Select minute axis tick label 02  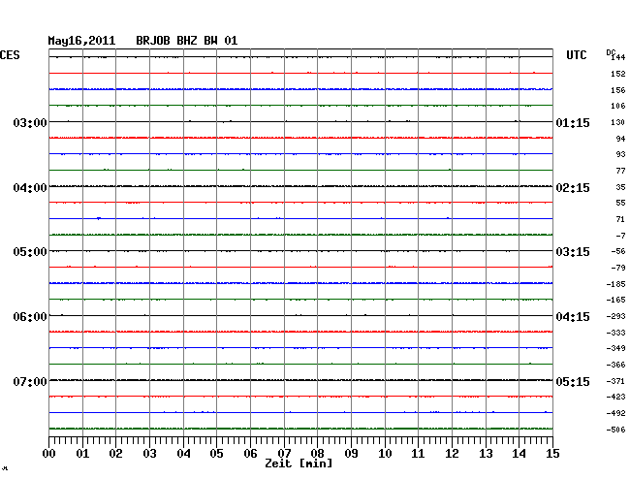pyautogui.click(x=115, y=454)
